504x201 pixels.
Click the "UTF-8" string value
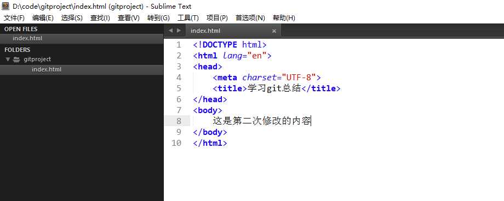[299, 78]
